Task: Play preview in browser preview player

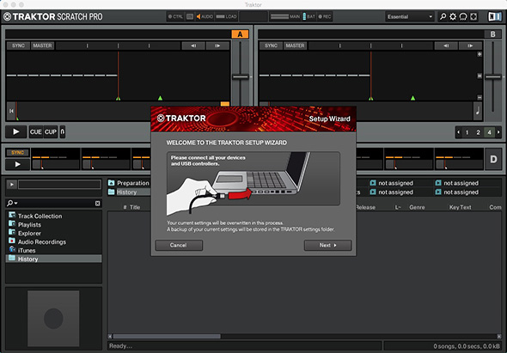Action: (x=12, y=185)
